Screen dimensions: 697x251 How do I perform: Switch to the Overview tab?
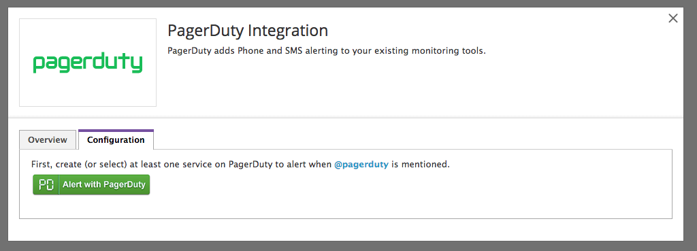pyautogui.click(x=48, y=140)
